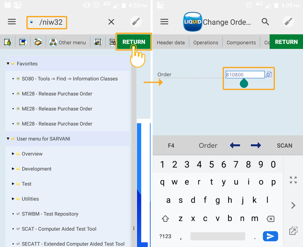303x247 pixels.
Task: Tap the fullscreen expand icon beside keyboard
Action: (293, 180)
